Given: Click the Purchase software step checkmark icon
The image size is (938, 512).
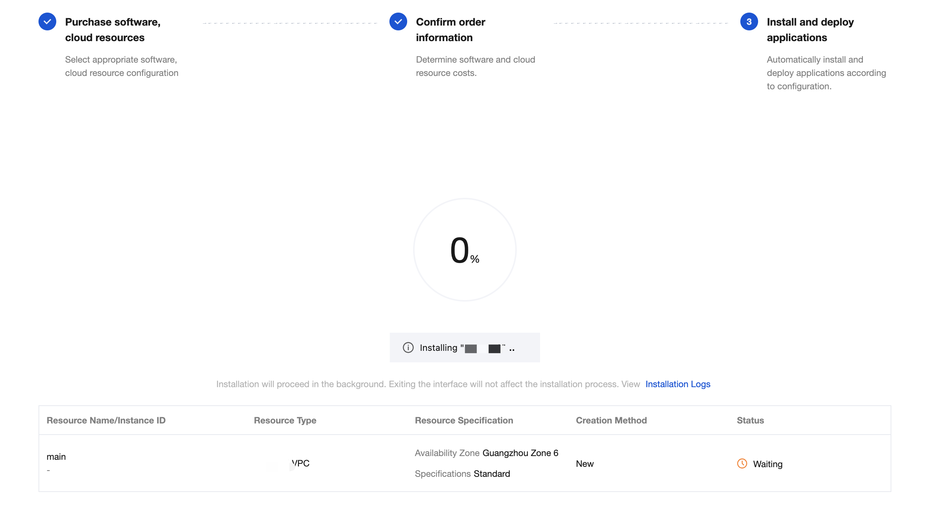Looking at the screenshot, I should click(x=47, y=22).
